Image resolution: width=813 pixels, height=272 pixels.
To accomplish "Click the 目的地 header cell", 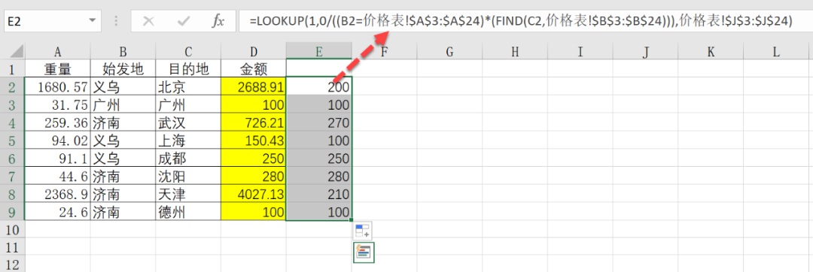I will [187, 69].
